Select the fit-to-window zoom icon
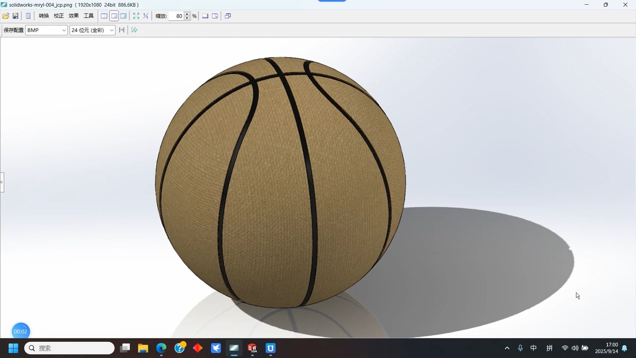 (x=136, y=16)
